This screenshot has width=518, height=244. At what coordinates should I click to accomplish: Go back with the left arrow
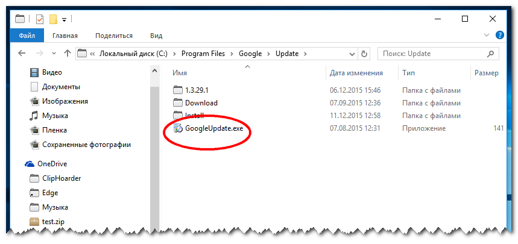pos(22,53)
